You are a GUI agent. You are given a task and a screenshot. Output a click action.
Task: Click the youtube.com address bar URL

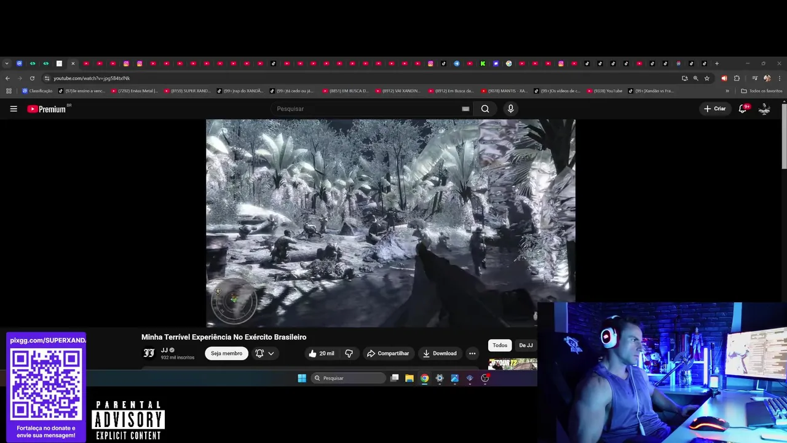[92, 78]
